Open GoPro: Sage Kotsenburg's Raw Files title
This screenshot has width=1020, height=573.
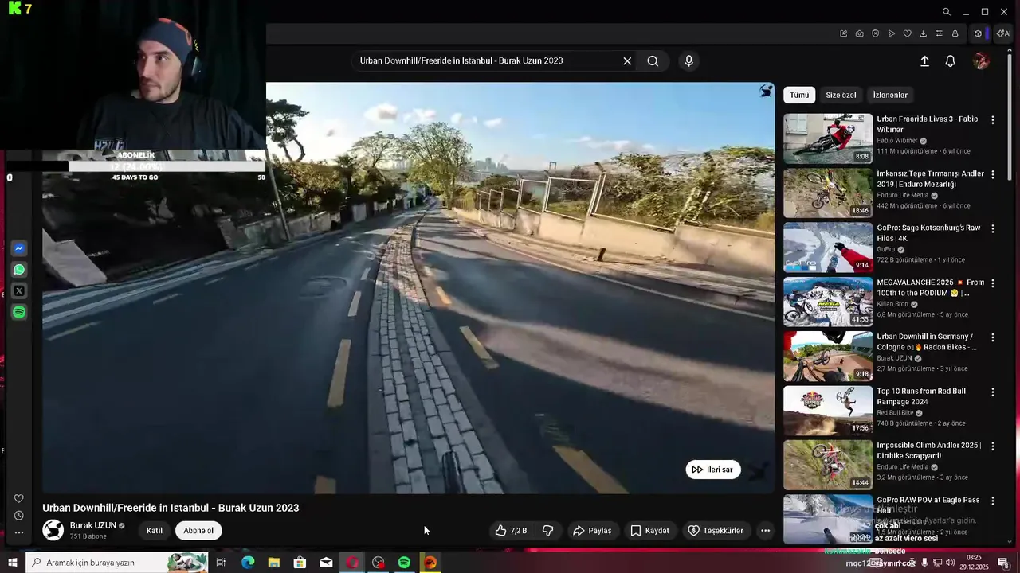click(928, 233)
